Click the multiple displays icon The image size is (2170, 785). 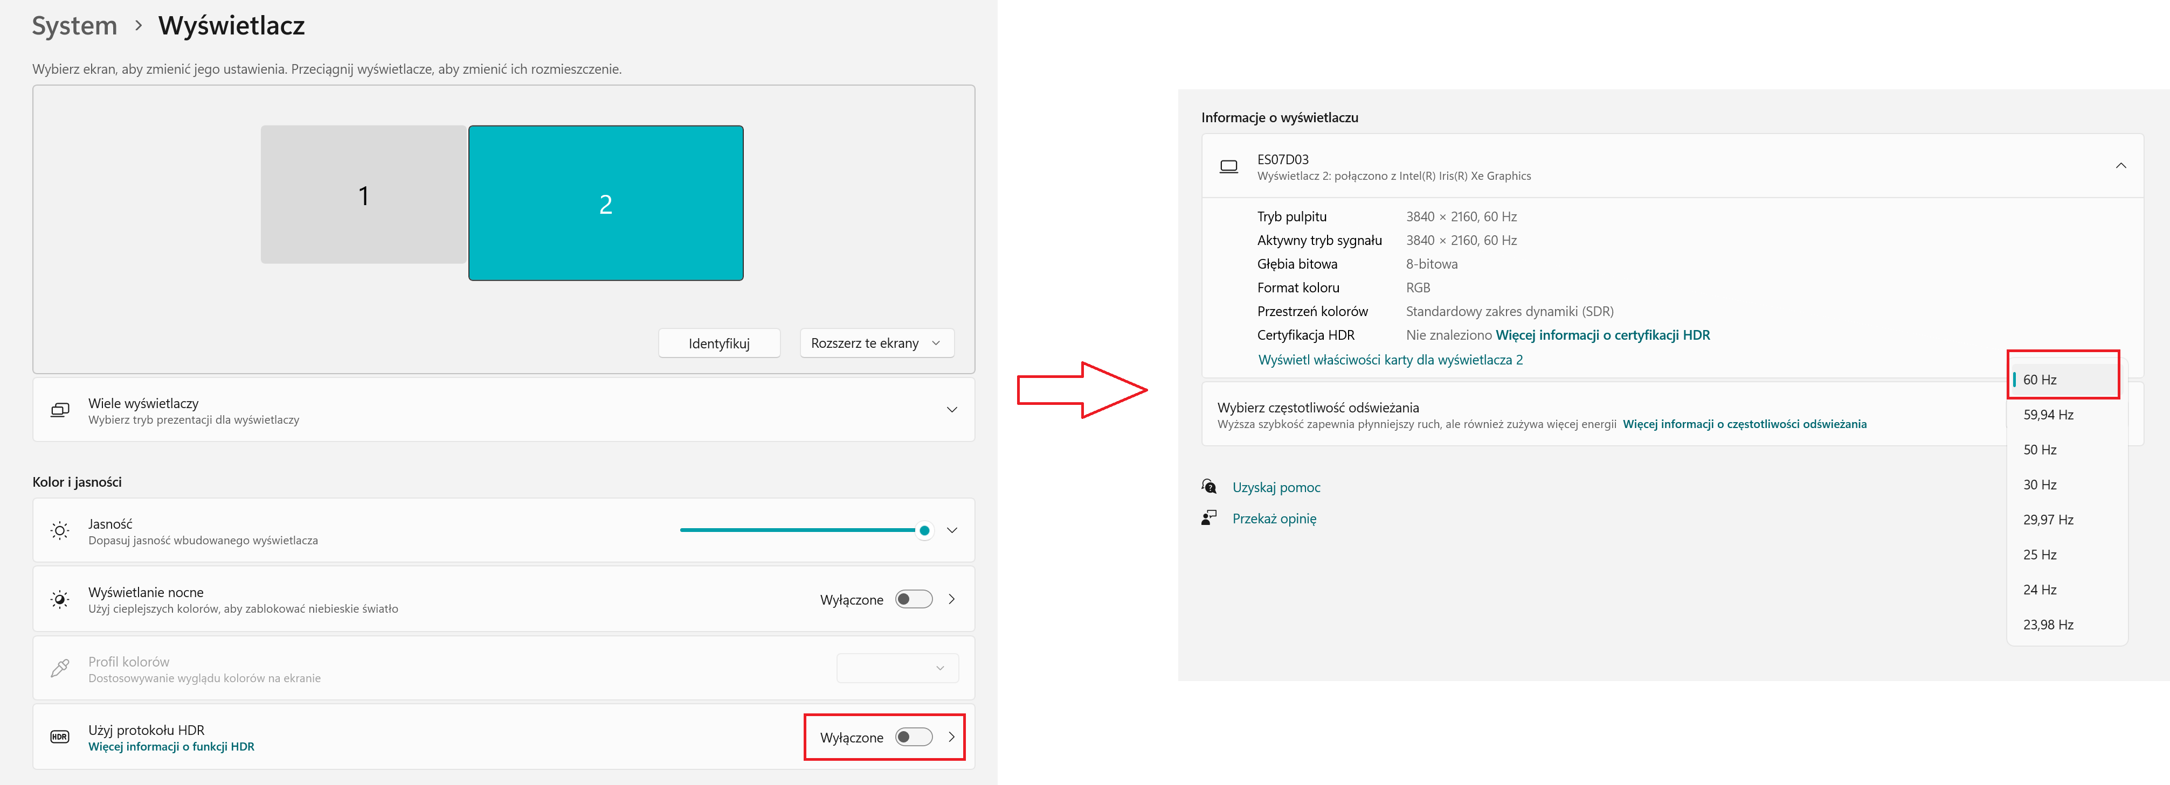pos(60,410)
